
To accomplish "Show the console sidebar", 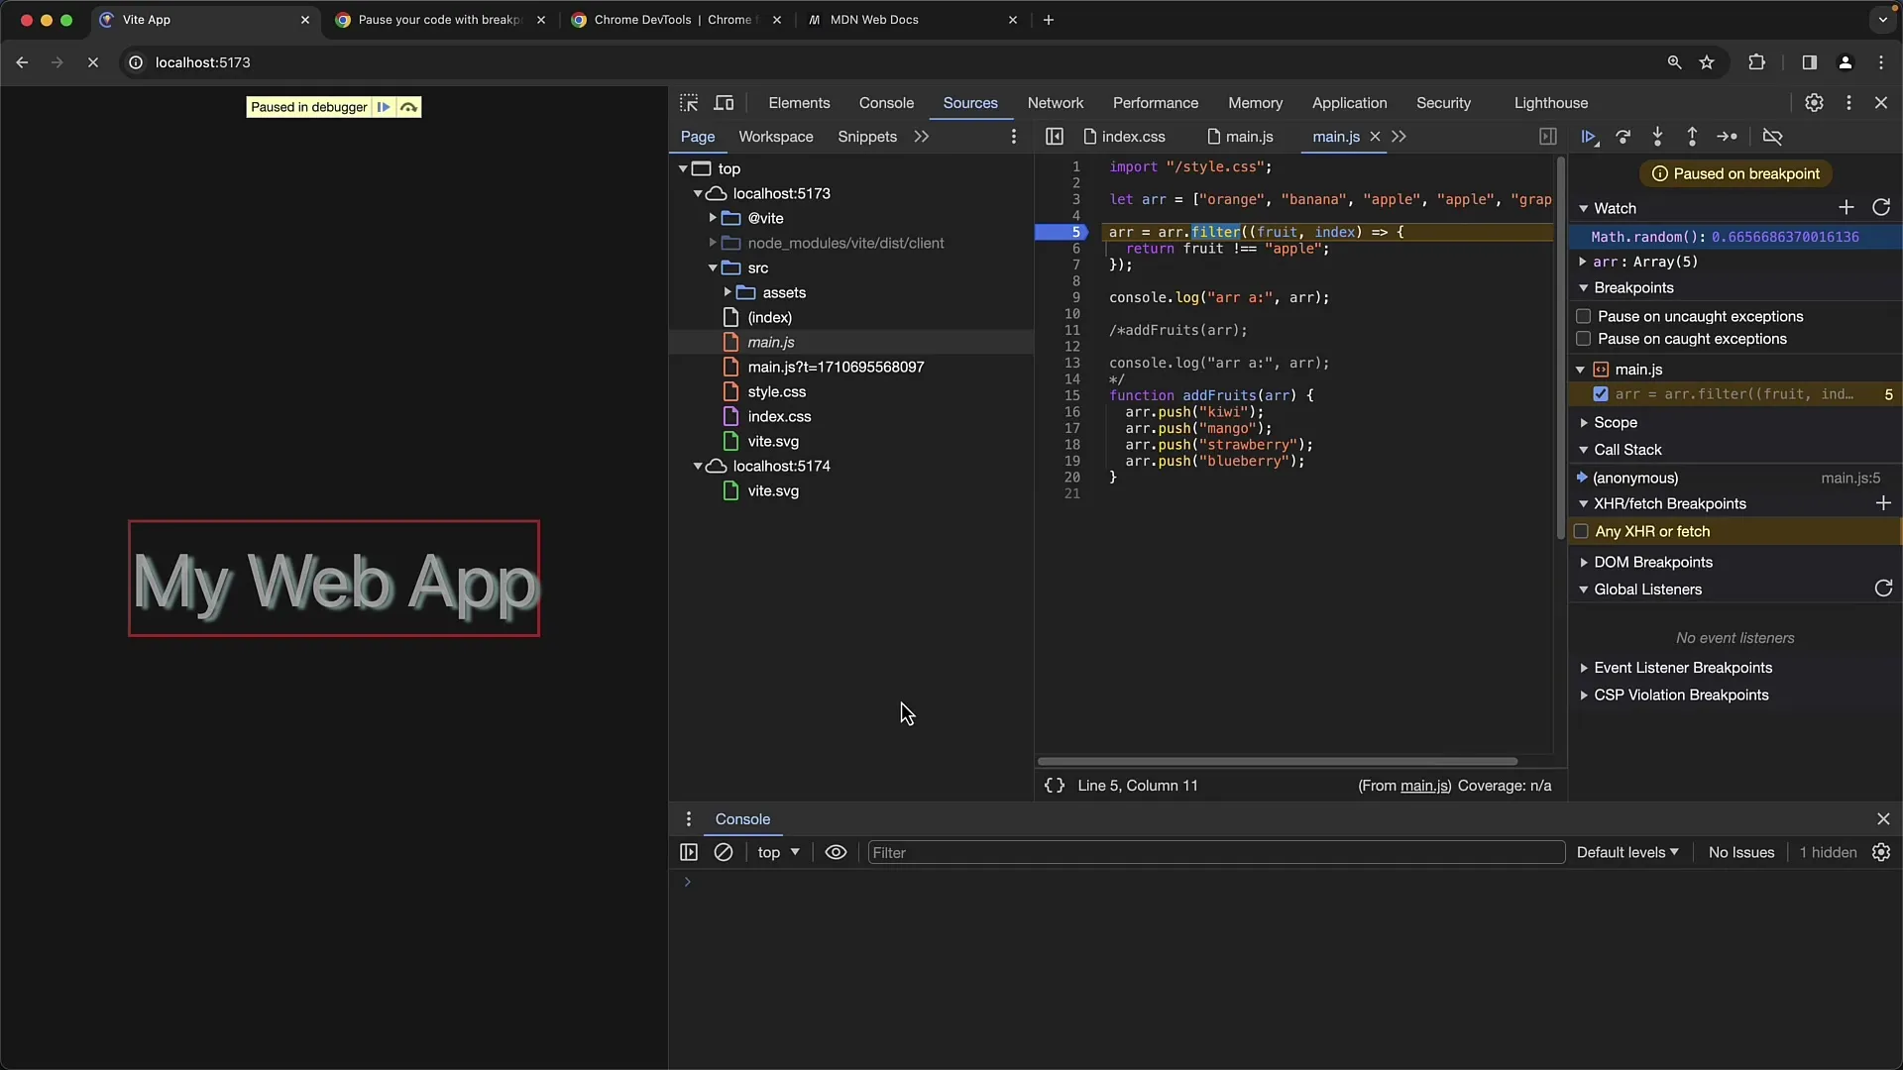I will pyautogui.click(x=689, y=852).
